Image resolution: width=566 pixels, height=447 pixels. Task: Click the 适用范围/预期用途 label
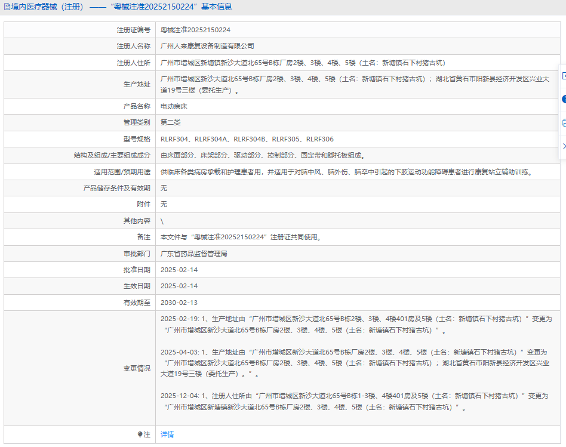(122, 172)
